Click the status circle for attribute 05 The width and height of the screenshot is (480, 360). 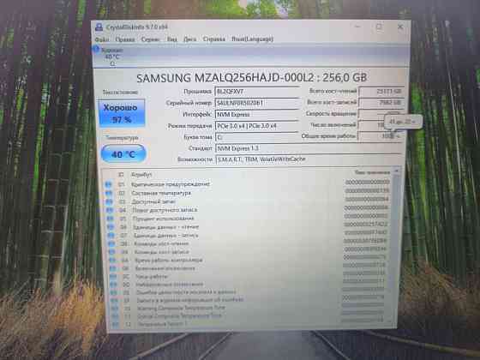click(x=111, y=219)
